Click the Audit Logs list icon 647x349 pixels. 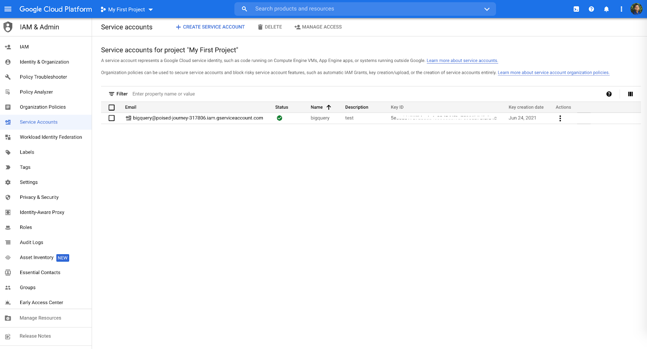8,243
